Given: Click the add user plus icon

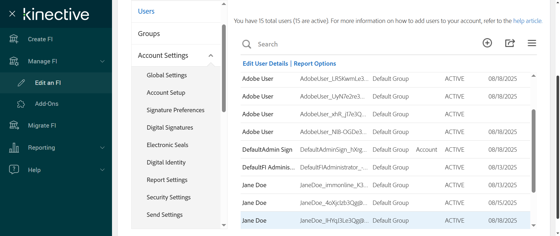Looking at the screenshot, I should coord(487,43).
